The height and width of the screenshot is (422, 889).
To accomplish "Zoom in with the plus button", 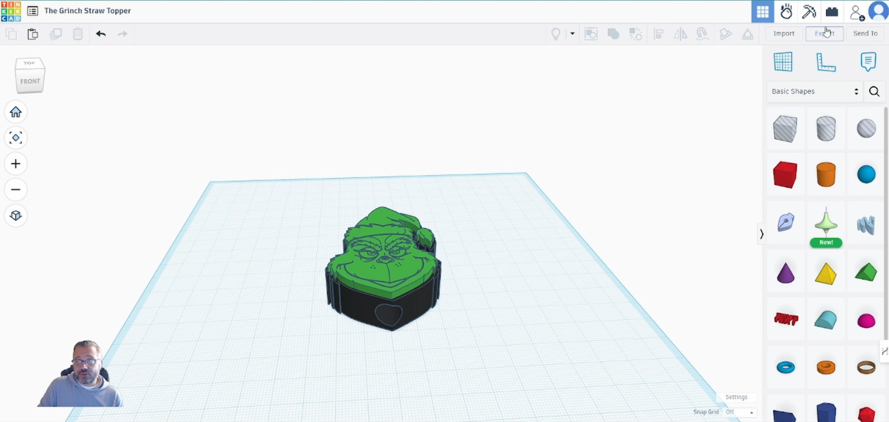I will (x=16, y=164).
